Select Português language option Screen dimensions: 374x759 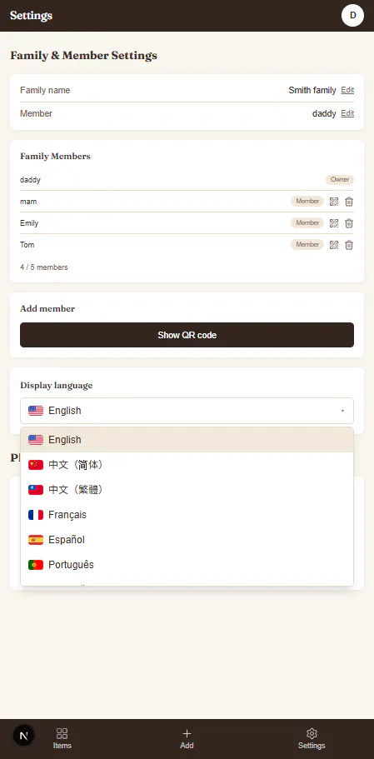point(187,565)
